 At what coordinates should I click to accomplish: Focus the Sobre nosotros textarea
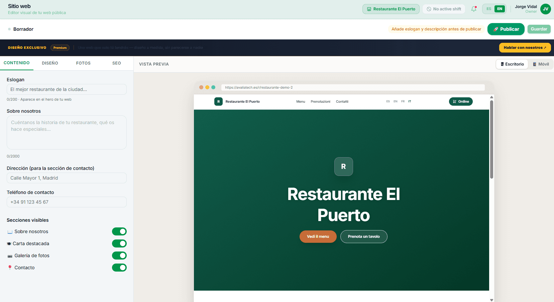[x=67, y=132]
